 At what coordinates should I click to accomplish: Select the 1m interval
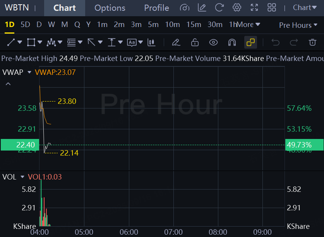point(102,25)
